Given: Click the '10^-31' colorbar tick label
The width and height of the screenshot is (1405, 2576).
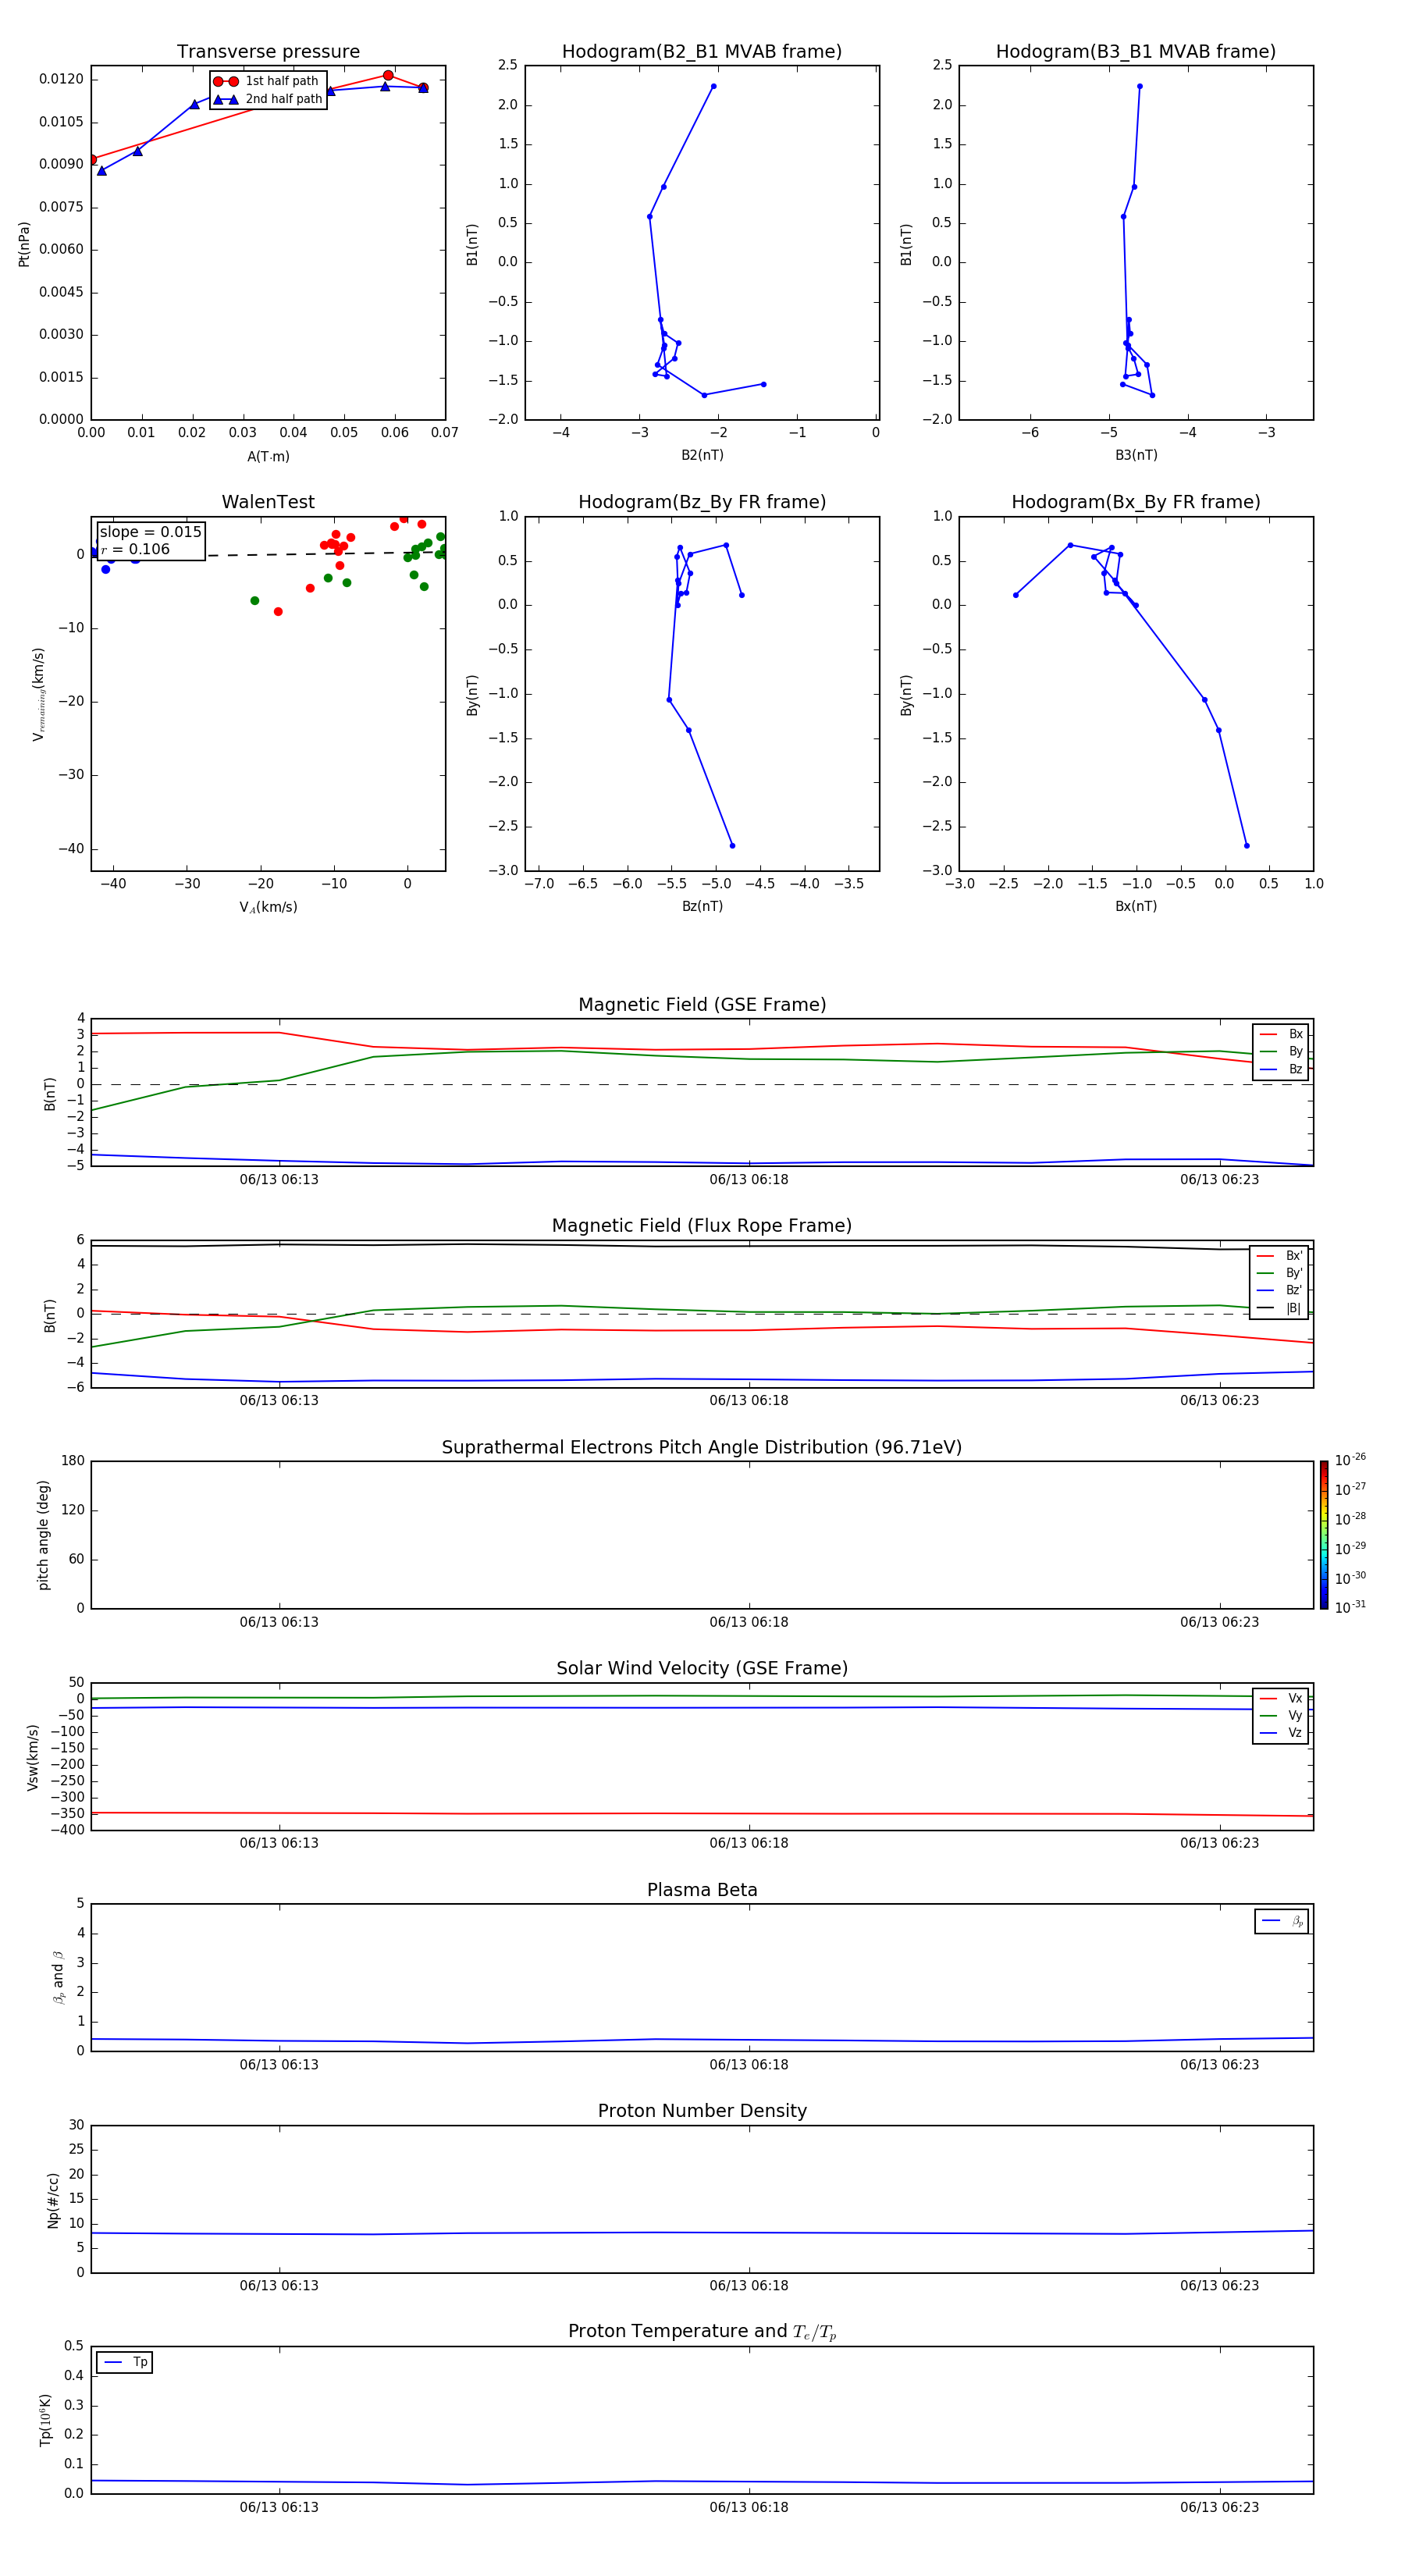Looking at the screenshot, I should pyautogui.click(x=1350, y=1607).
